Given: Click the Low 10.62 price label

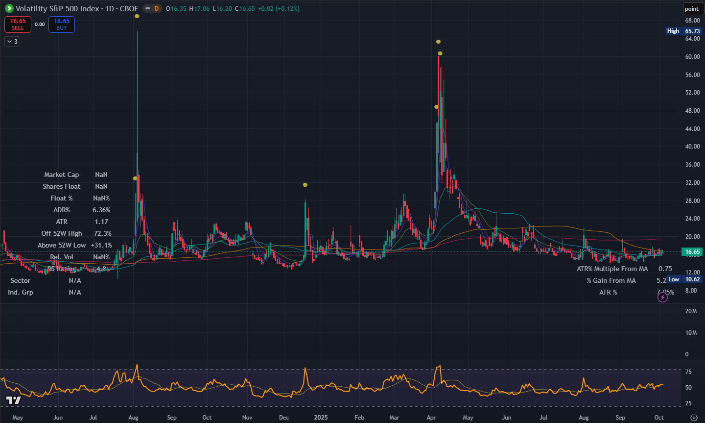Looking at the screenshot, I should tap(684, 279).
